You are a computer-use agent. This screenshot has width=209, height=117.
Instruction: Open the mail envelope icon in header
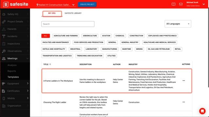(x=181, y=4)
